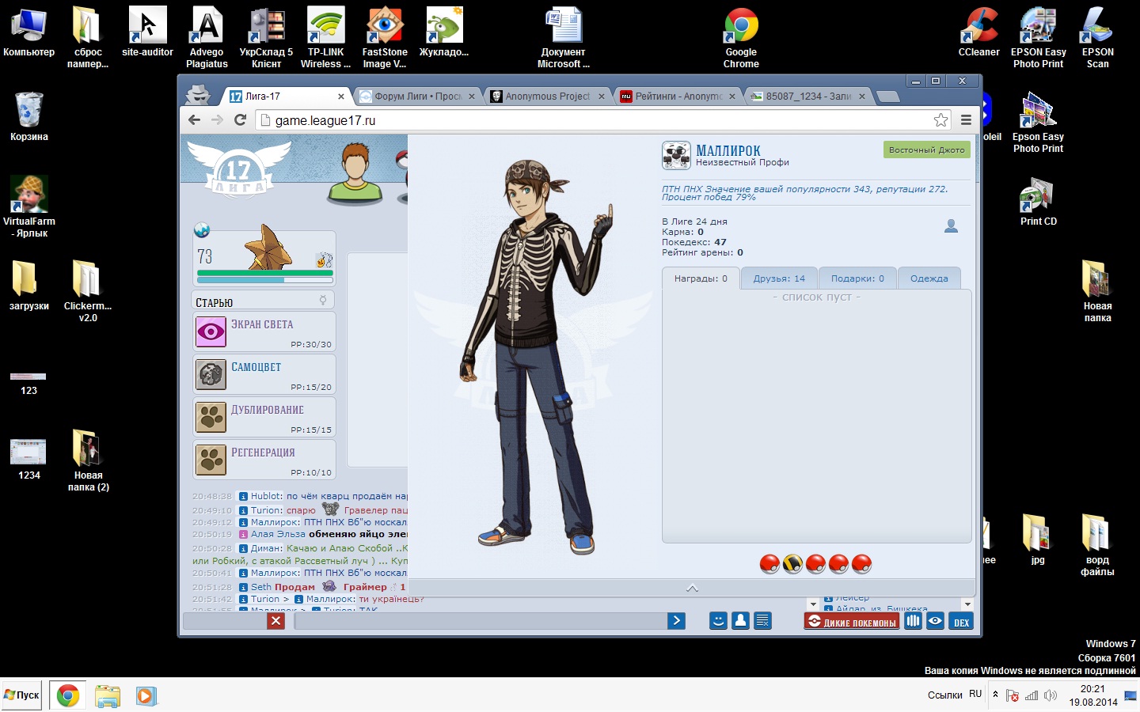Click the Дикие покемоны button
Screen dimensions: 1140x712
(852, 622)
